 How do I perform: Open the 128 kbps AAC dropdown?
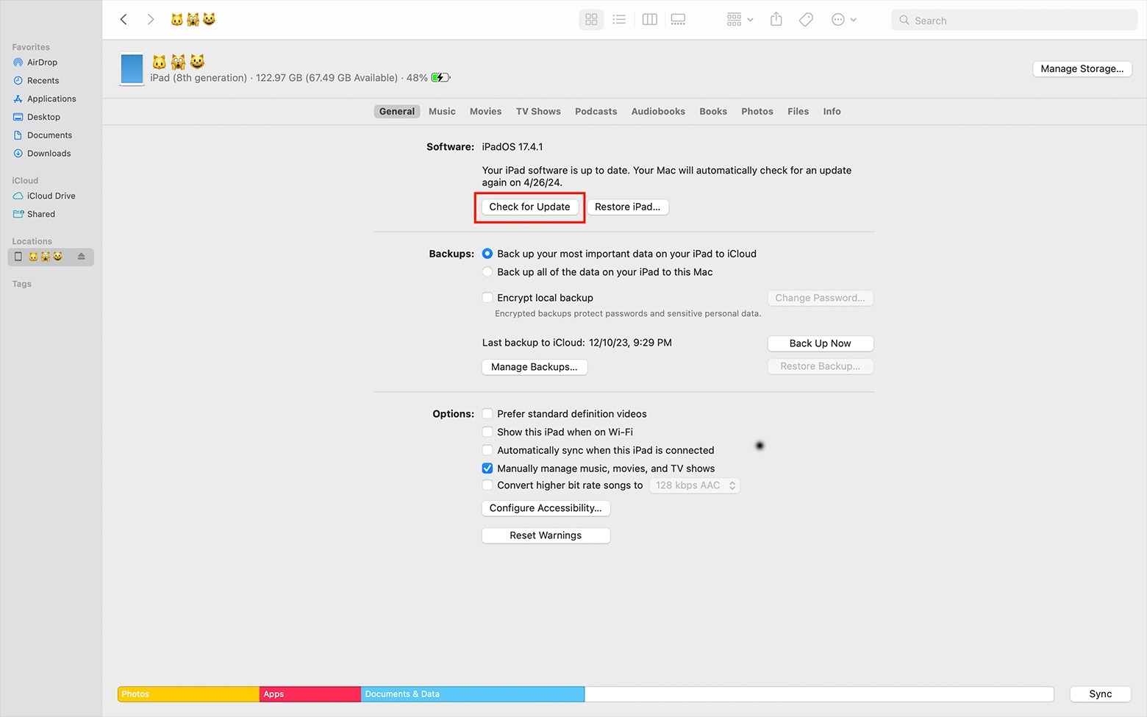coord(693,485)
